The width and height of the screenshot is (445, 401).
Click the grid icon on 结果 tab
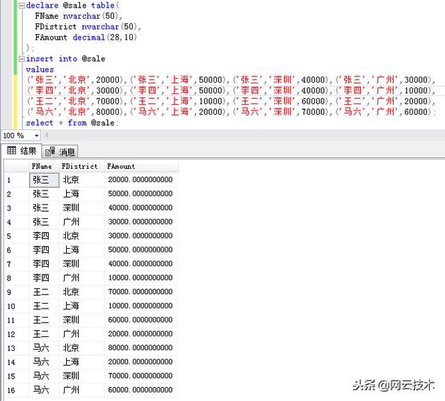coord(12,152)
